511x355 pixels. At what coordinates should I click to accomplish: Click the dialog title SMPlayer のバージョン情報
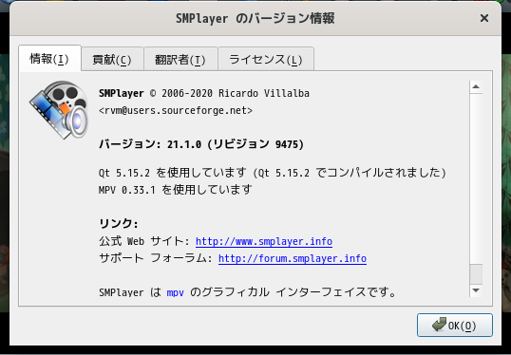point(255,18)
